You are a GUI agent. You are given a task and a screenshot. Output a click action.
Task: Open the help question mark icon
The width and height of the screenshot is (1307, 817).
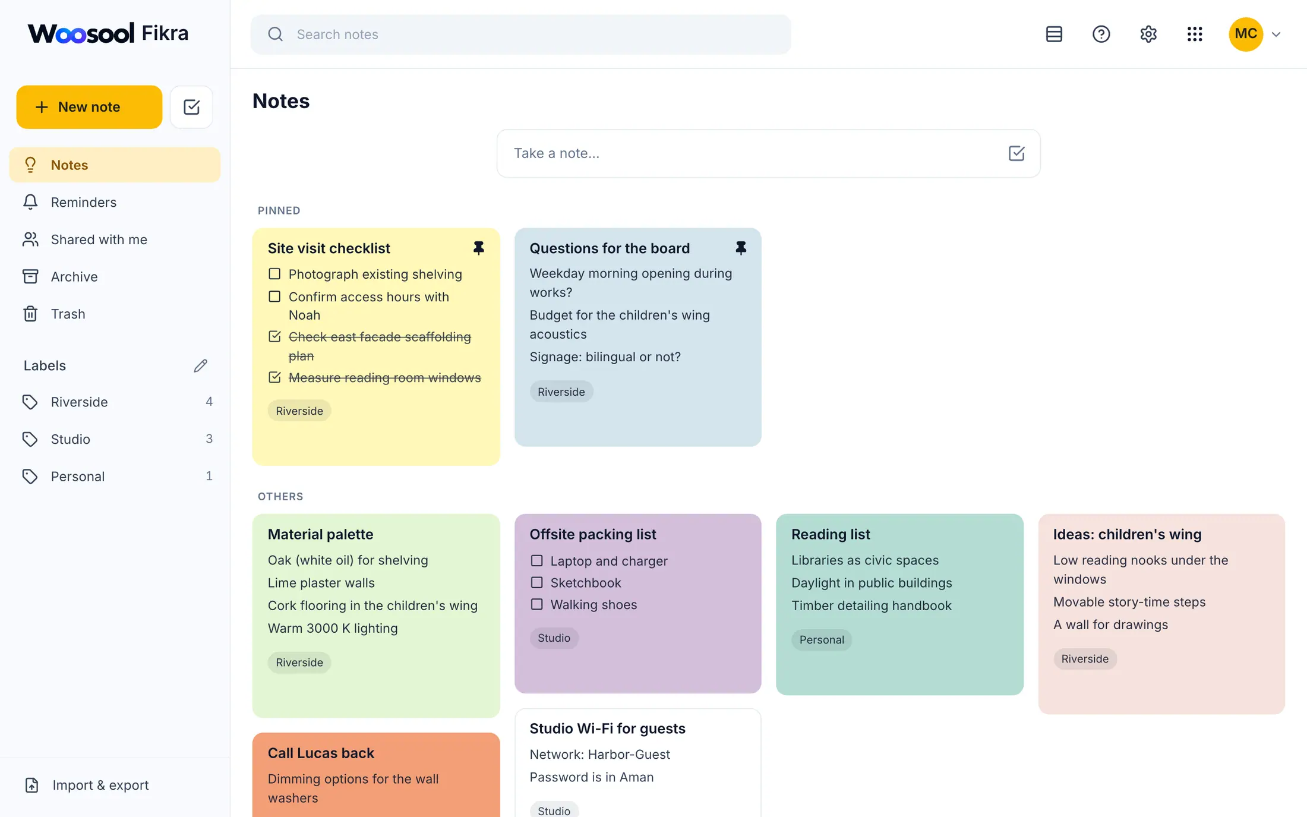[1101, 34]
